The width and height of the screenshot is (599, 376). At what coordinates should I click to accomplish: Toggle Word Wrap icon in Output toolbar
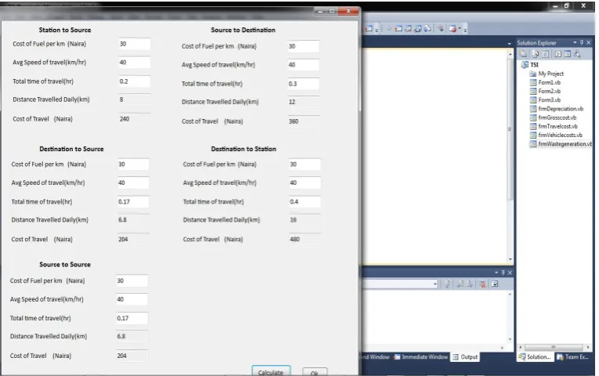coord(495,284)
